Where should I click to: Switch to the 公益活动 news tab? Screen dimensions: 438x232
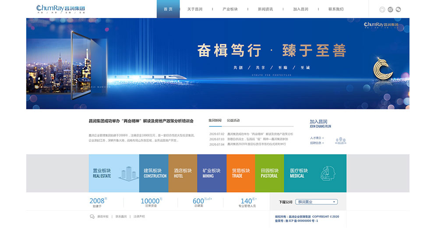tap(233, 120)
